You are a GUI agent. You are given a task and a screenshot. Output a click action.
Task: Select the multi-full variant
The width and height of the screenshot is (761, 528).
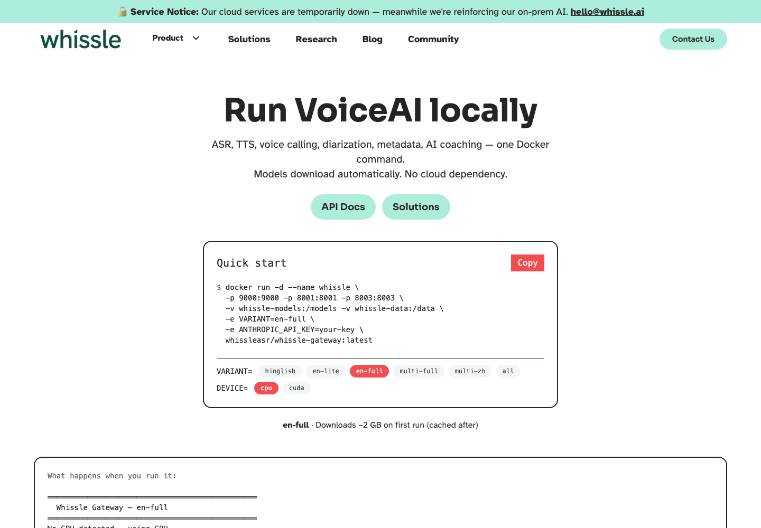tap(419, 371)
